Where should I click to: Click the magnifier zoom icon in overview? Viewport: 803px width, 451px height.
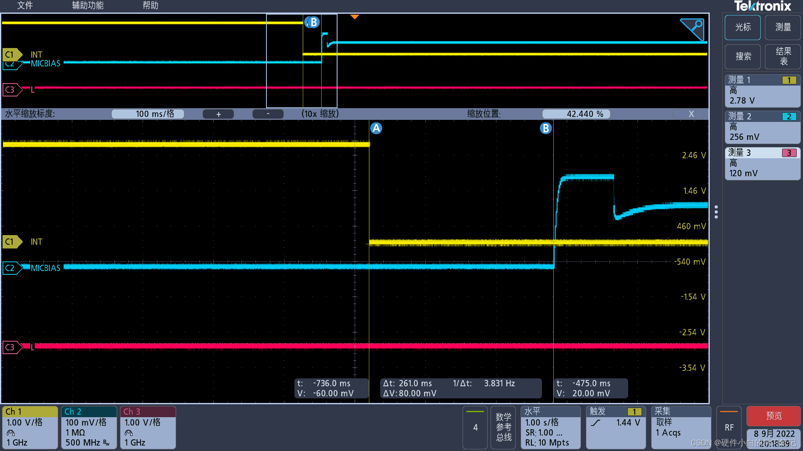pyautogui.click(x=693, y=29)
